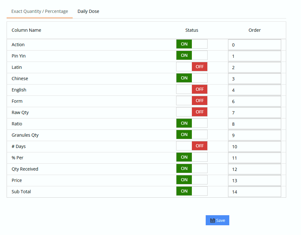This screenshot has height=235, width=301.
Task: Turn on the Form column toggle
Action: (192, 101)
